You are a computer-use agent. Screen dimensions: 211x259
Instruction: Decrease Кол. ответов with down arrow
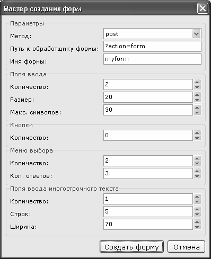197,176
